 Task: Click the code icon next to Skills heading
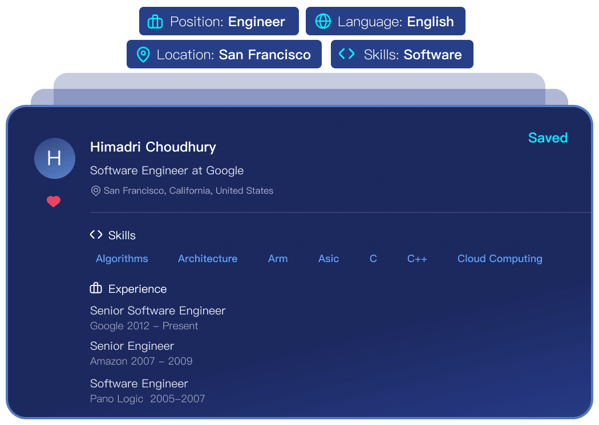[96, 235]
